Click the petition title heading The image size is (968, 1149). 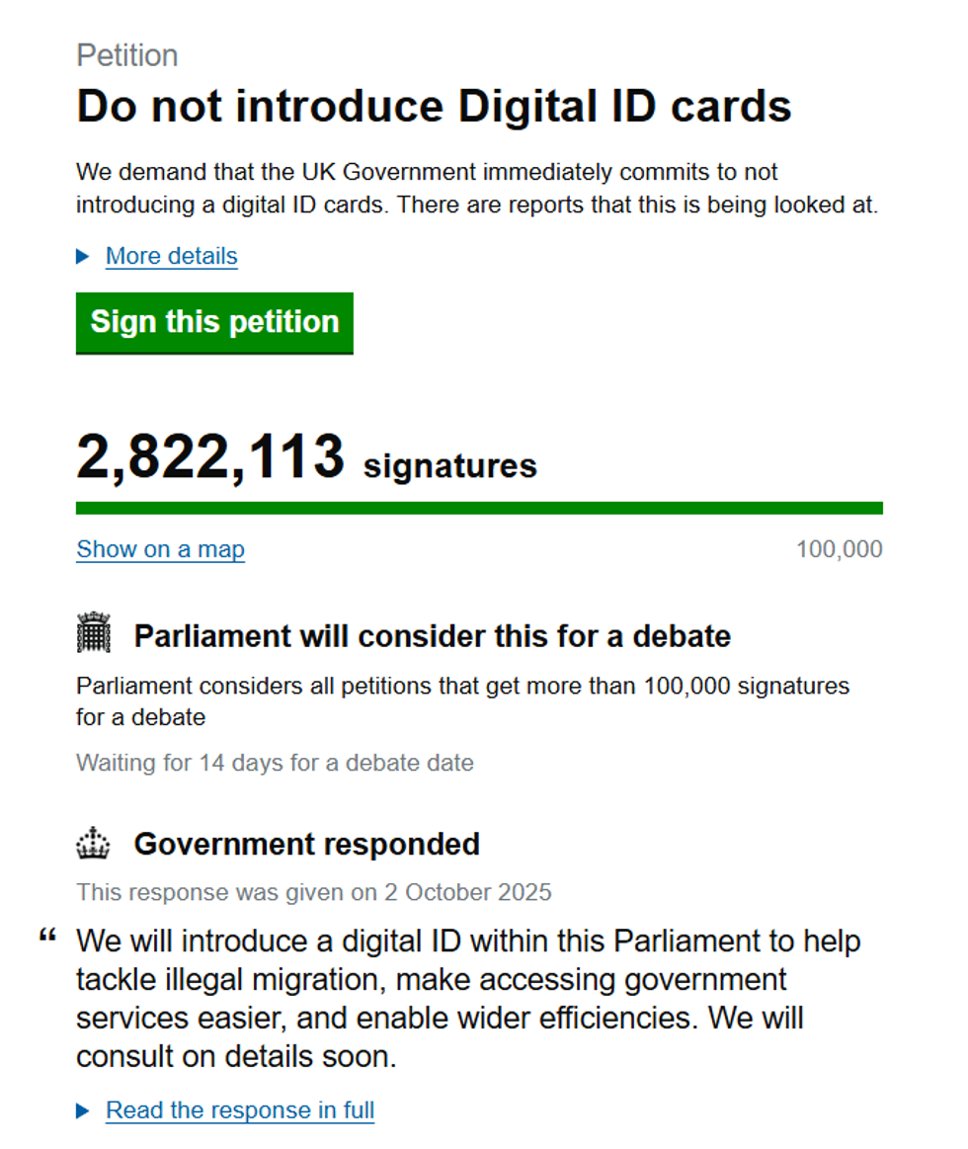(434, 107)
